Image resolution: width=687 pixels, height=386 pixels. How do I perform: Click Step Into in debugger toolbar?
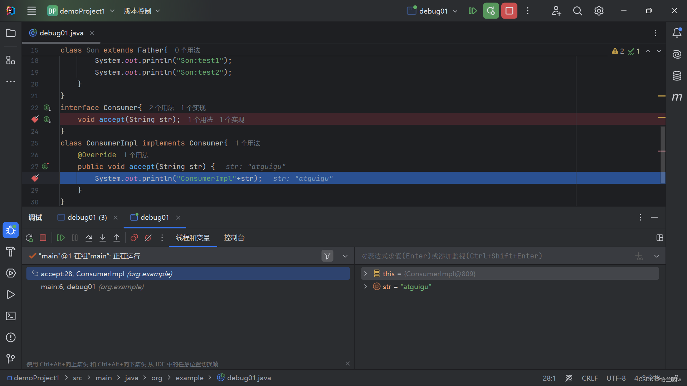103,238
